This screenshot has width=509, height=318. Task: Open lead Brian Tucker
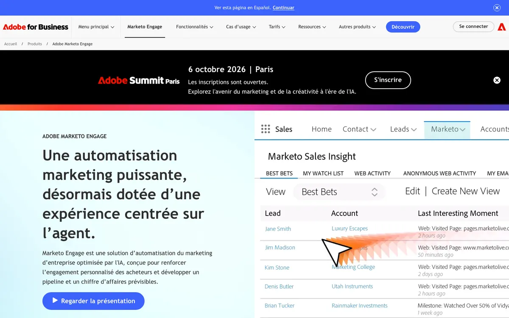point(280,306)
